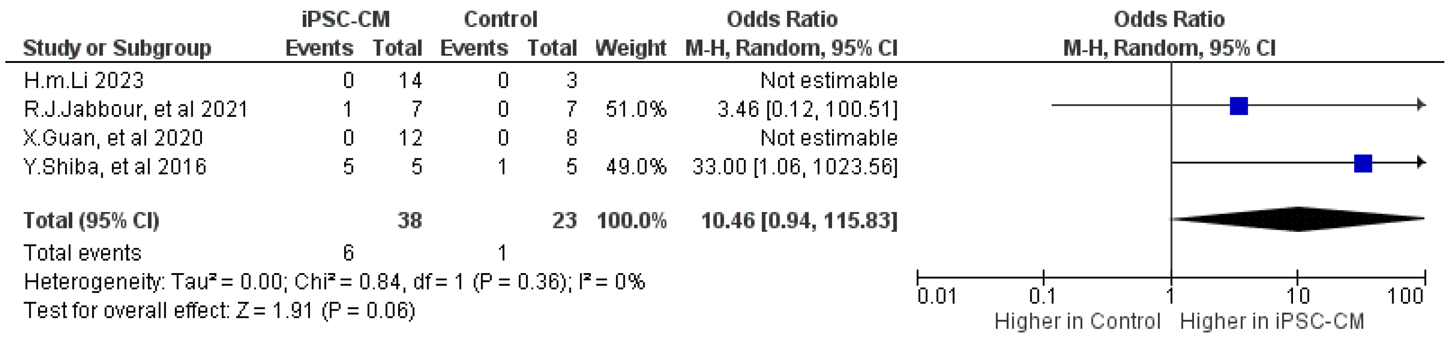
Task: Select the X.Guan, et al 2020 study label
Action: point(113,138)
